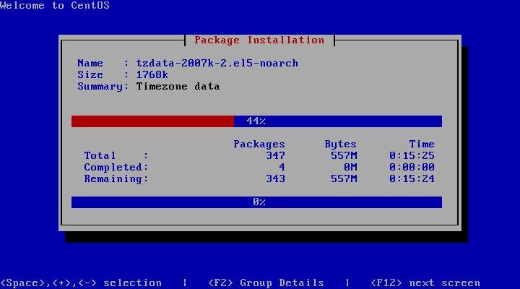The image size is (520, 289).
Task: Click the size value 1768k
Action: 152,74
